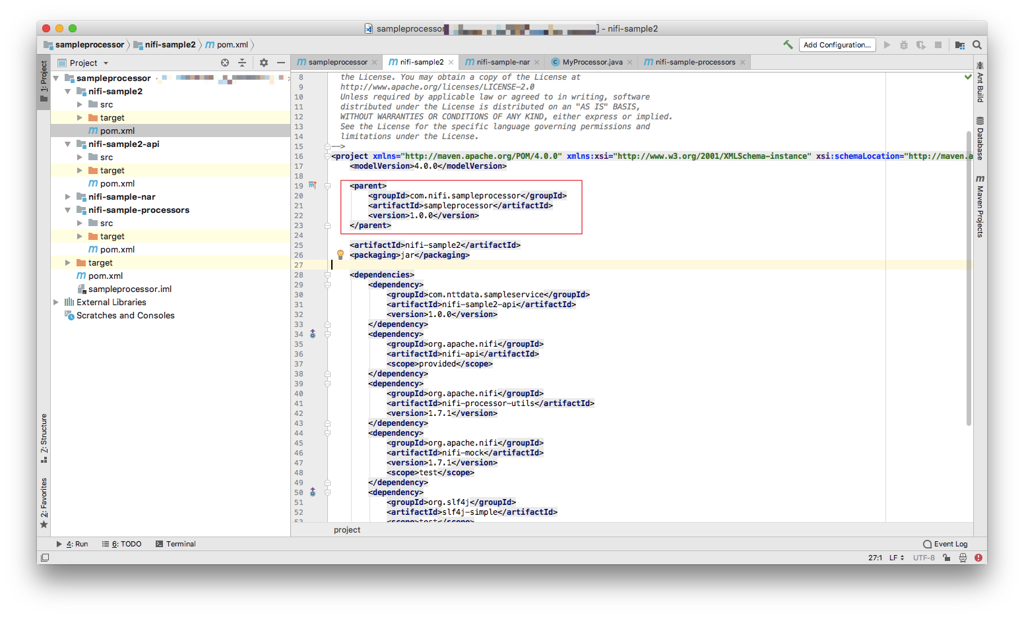Screen dimensions: 1024x617
Task: Click the gutter marker icon on line 34
Action: [313, 334]
